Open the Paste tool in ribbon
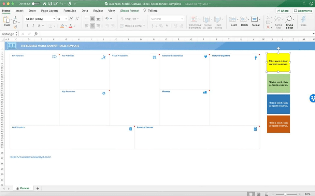Image resolution: width=315 pixels, height=196 pixels. pyautogui.click(x=7, y=21)
